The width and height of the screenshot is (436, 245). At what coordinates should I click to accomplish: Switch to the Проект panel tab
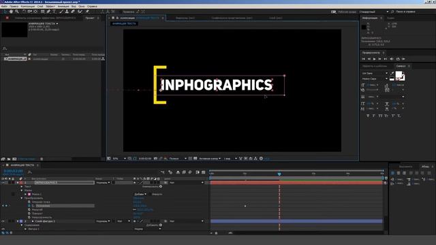tap(90, 18)
